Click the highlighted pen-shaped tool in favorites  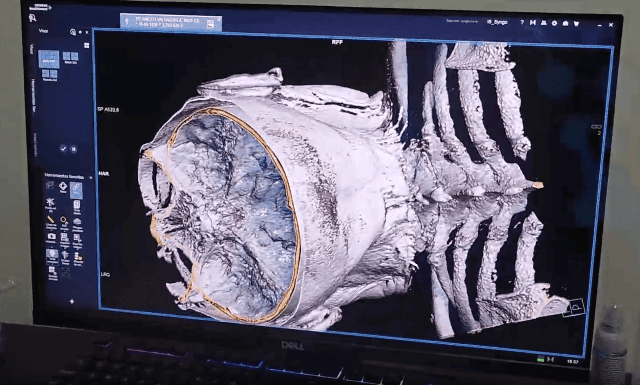pos(76,189)
